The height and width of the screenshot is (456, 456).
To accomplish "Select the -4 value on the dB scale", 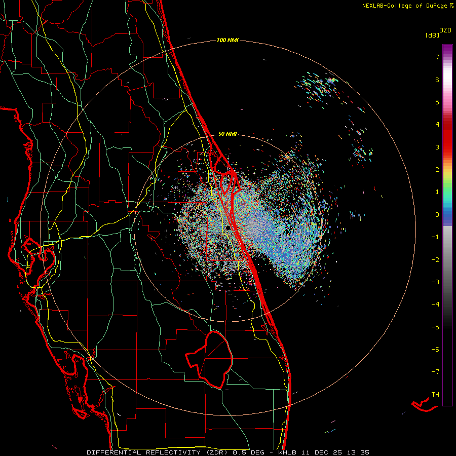I will pyautogui.click(x=435, y=305).
